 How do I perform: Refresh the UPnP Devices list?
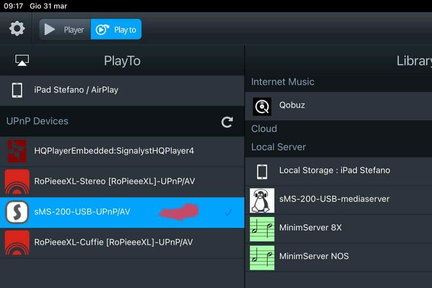click(227, 122)
